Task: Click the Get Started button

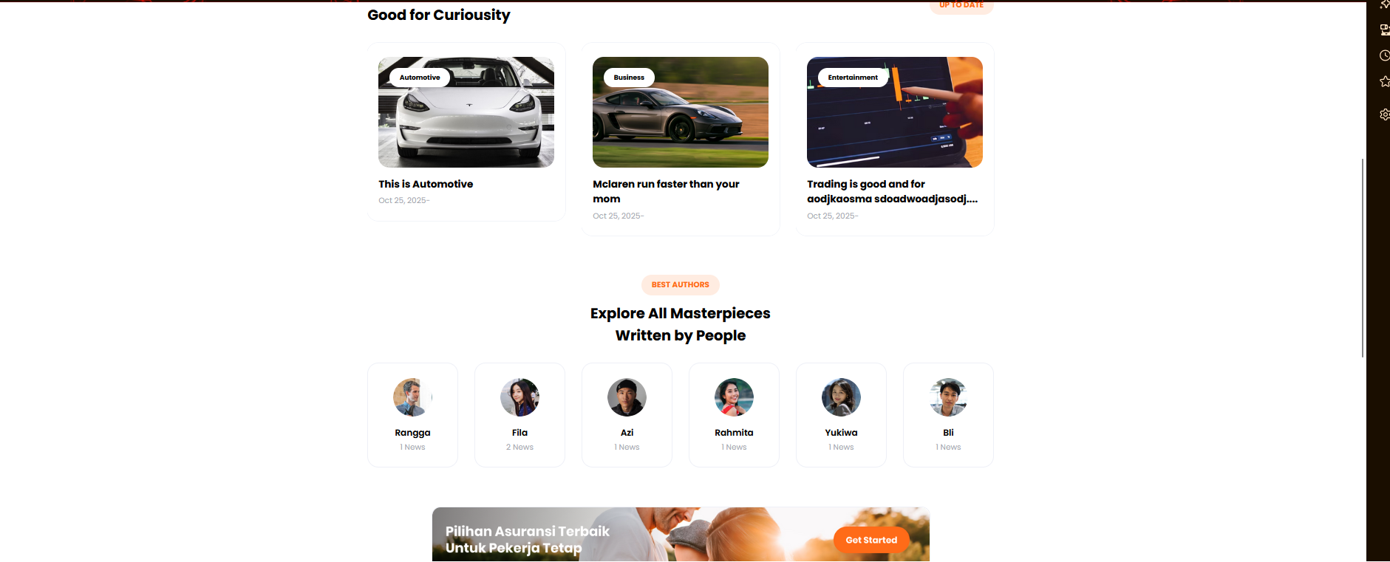Action: pyautogui.click(x=871, y=540)
